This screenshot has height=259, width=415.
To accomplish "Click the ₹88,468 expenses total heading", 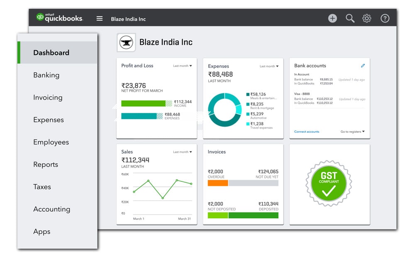I will tap(220, 74).
